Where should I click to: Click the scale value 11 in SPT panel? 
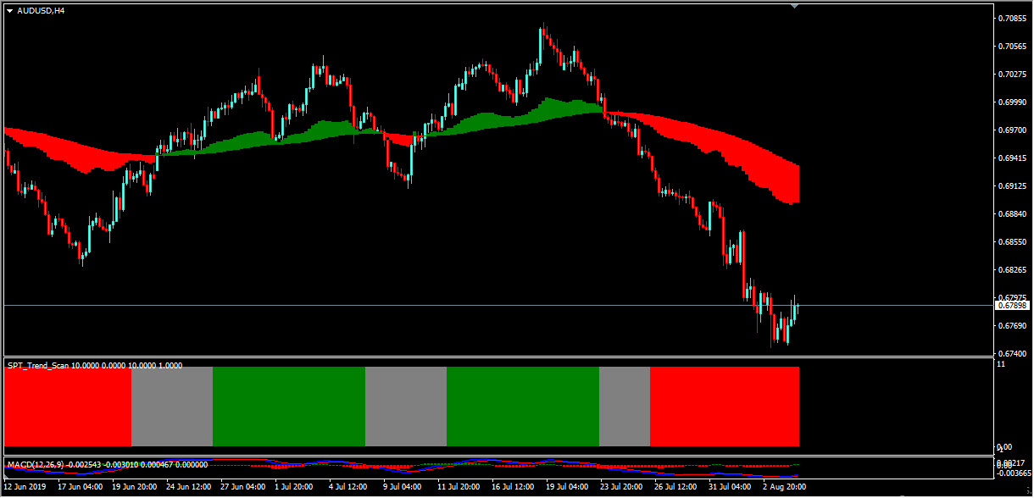pos(1001,364)
